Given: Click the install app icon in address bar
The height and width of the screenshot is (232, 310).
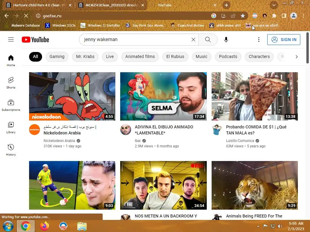Looking at the screenshot, I should click(x=223, y=16).
